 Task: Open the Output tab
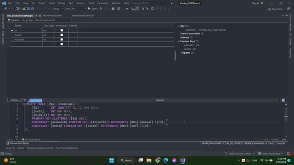click(21, 148)
